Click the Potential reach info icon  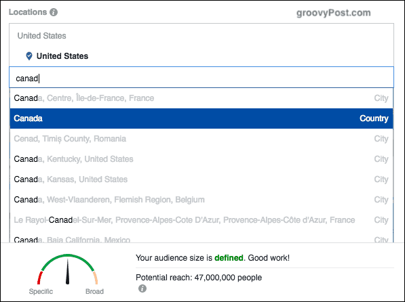click(x=142, y=288)
